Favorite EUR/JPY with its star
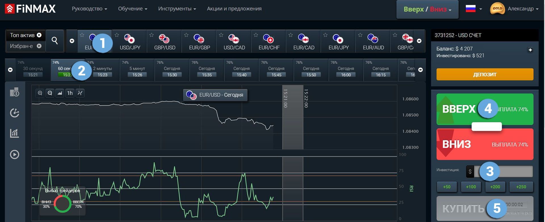Image resolution: width=545 pixels, height=222 pixels. pos(325,35)
